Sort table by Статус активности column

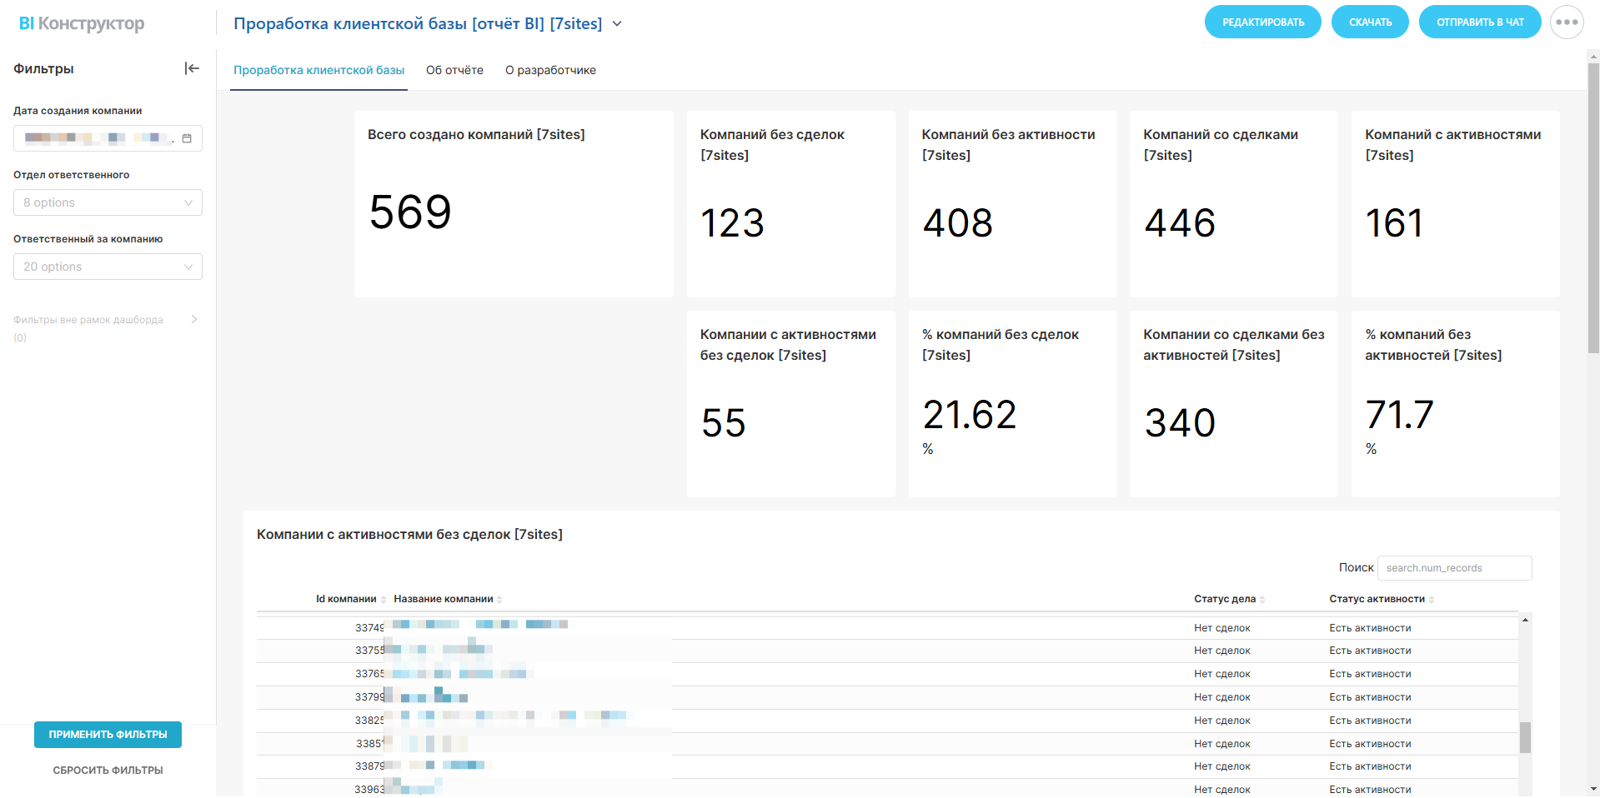coord(1377,599)
